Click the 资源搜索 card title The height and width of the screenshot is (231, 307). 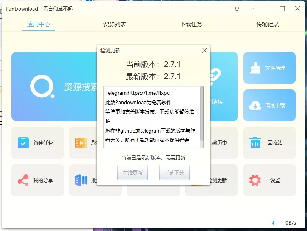(x=80, y=87)
